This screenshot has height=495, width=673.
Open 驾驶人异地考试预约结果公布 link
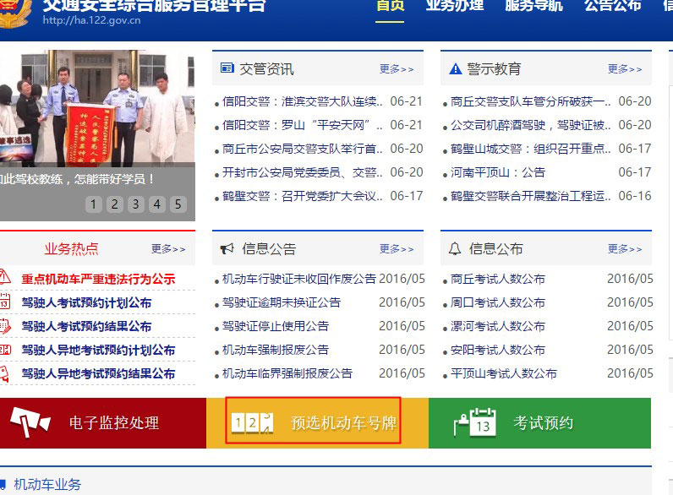click(98, 373)
